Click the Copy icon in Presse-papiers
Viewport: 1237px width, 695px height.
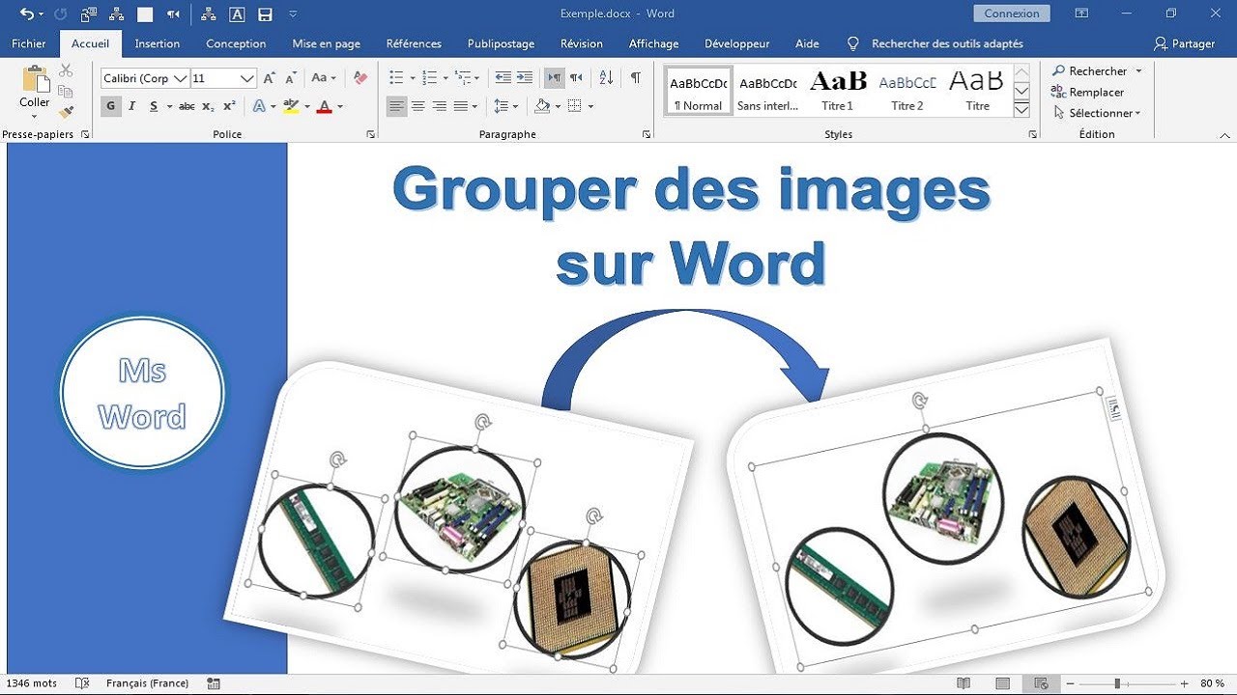(66, 92)
